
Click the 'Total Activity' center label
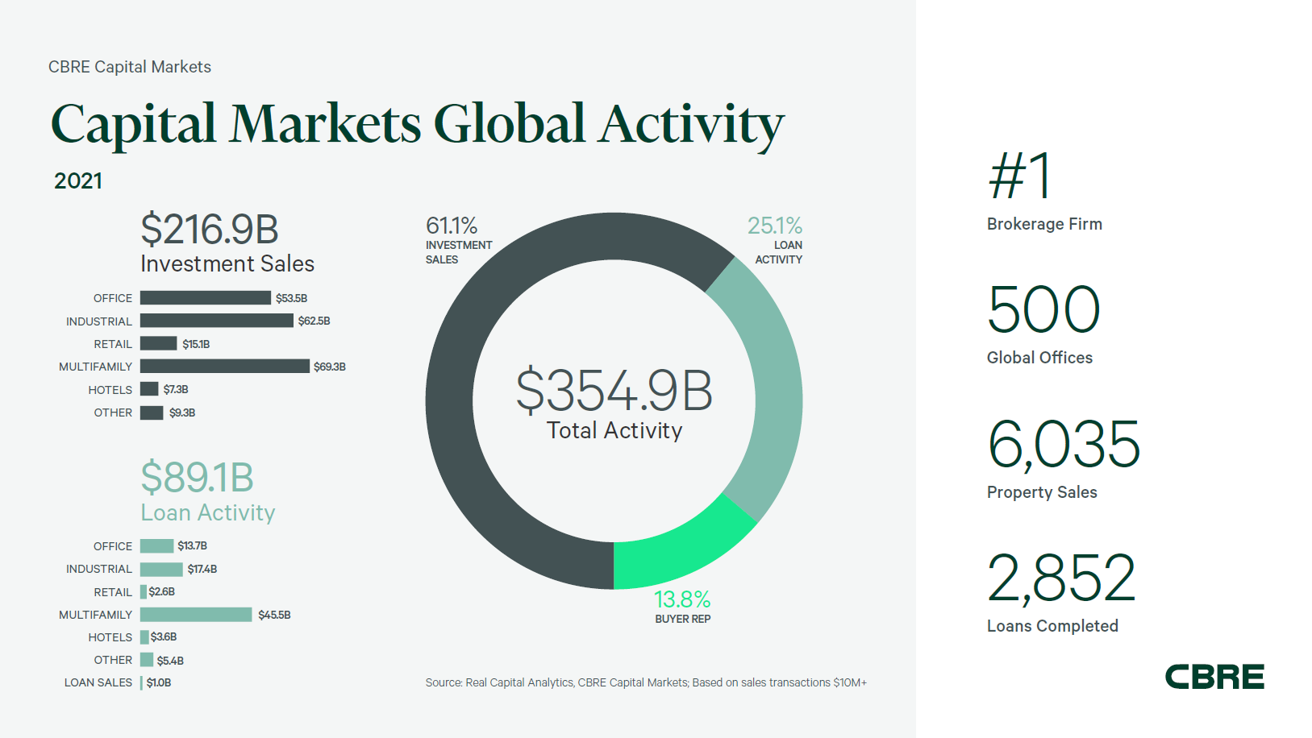(x=614, y=430)
